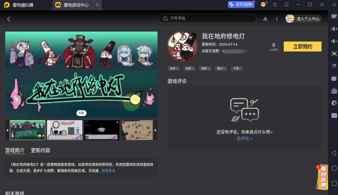Open the 卡通 tag
The width and height of the screenshot is (338, 195).
(x=236, y=68)
